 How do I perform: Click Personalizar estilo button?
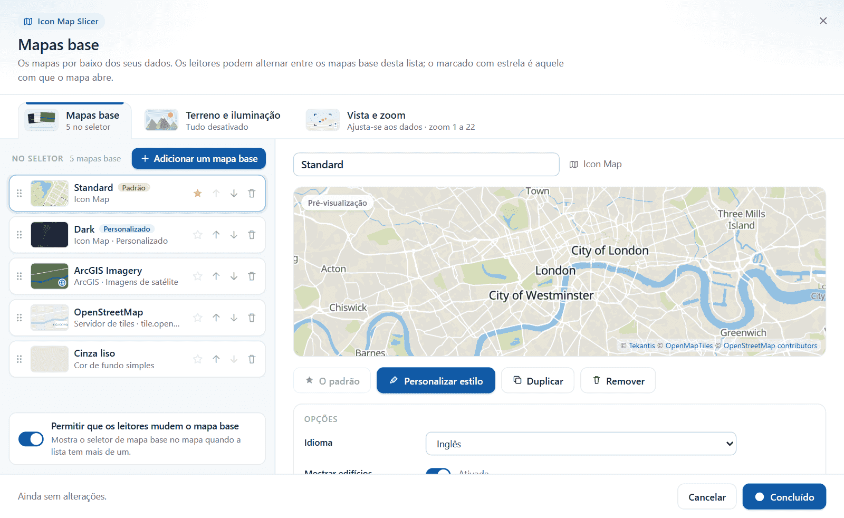436,380
